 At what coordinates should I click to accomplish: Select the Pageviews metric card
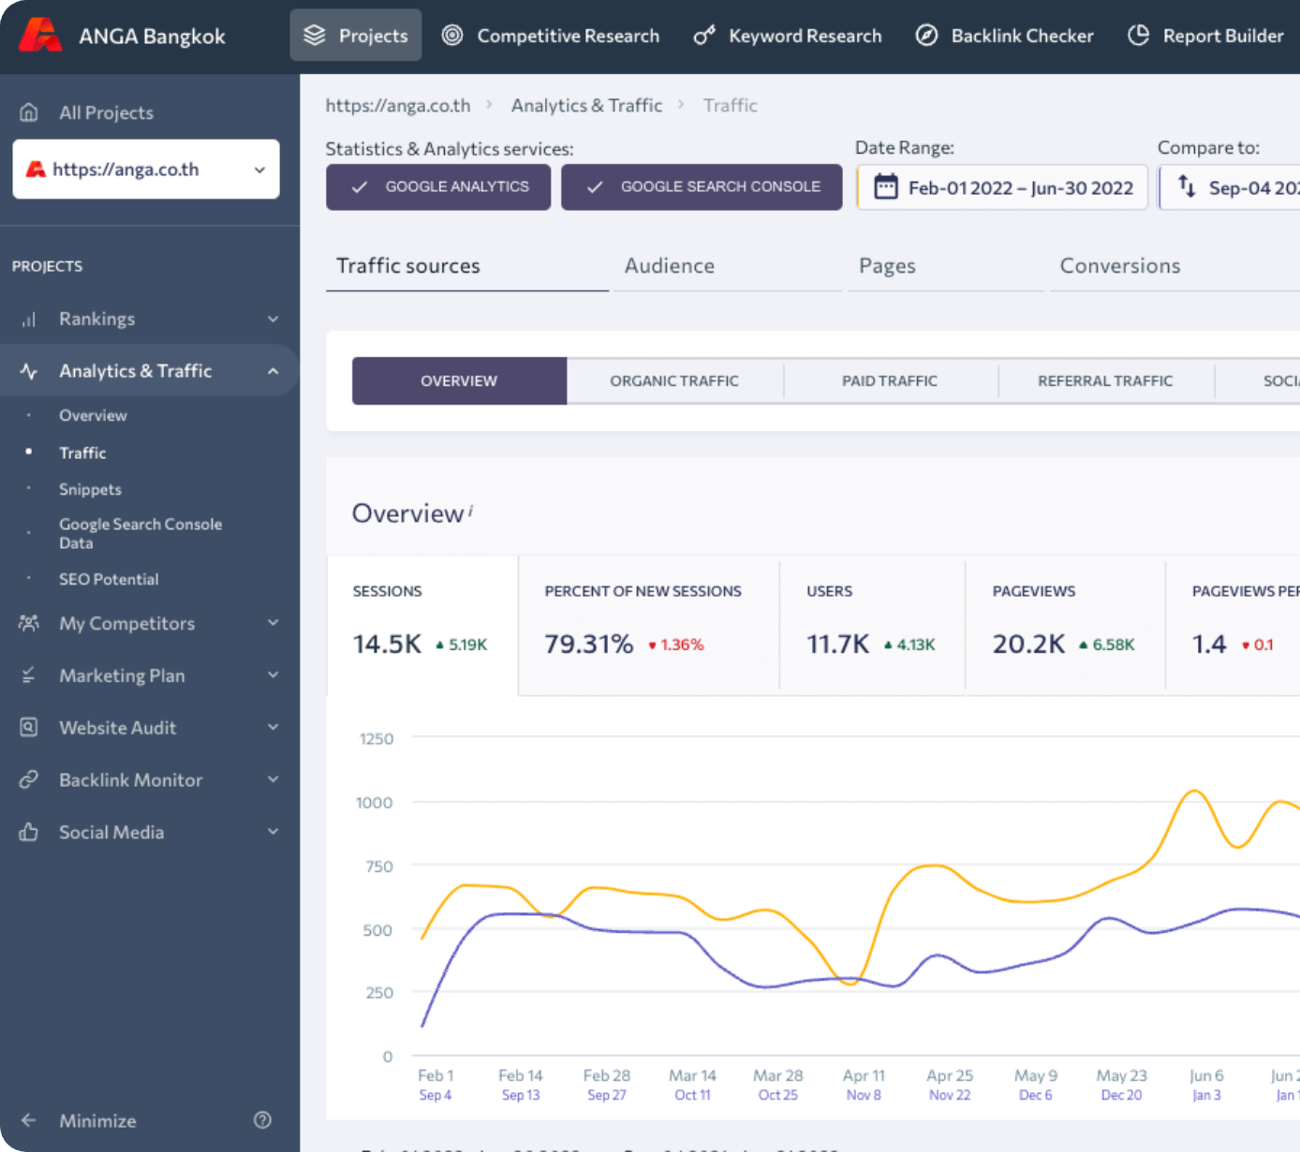[1065, 625]
